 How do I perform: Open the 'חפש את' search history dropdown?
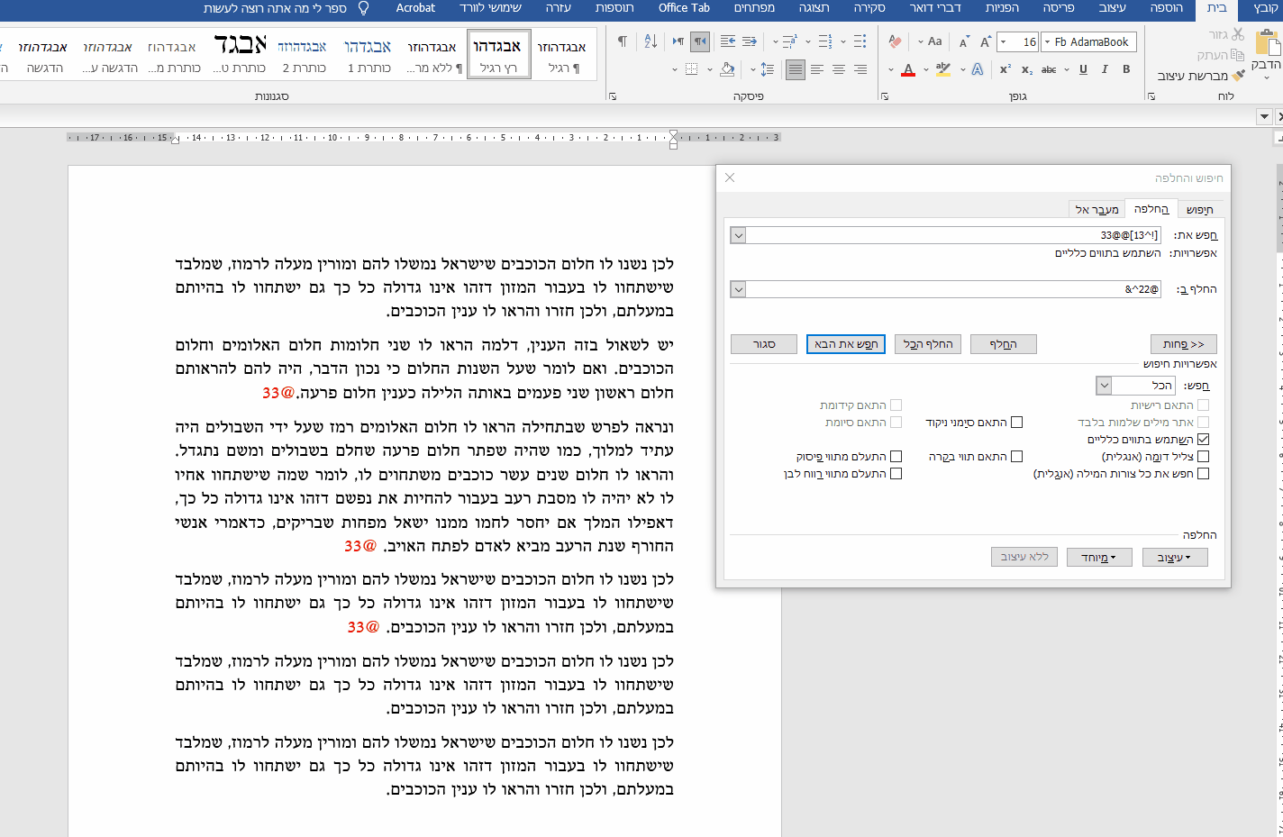[x=738, y=235]
